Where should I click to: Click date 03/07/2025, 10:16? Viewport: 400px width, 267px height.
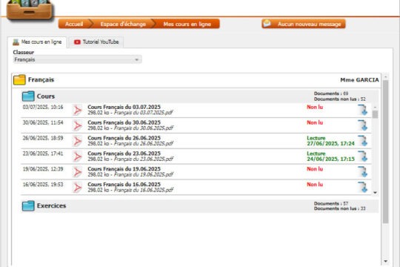[43, 107]
